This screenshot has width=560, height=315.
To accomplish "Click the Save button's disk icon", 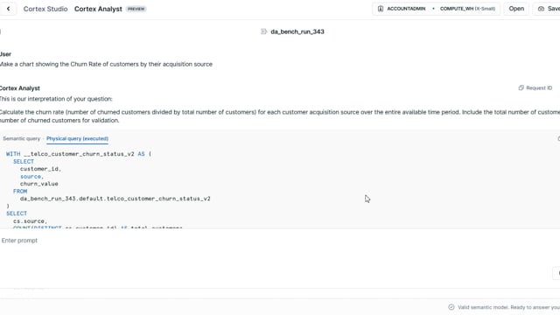I will [541, 9].
